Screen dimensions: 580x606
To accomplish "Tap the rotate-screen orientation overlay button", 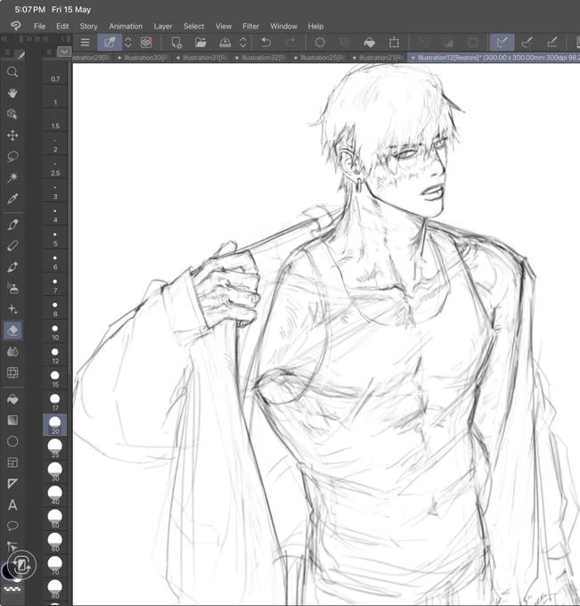I will 21,565.
